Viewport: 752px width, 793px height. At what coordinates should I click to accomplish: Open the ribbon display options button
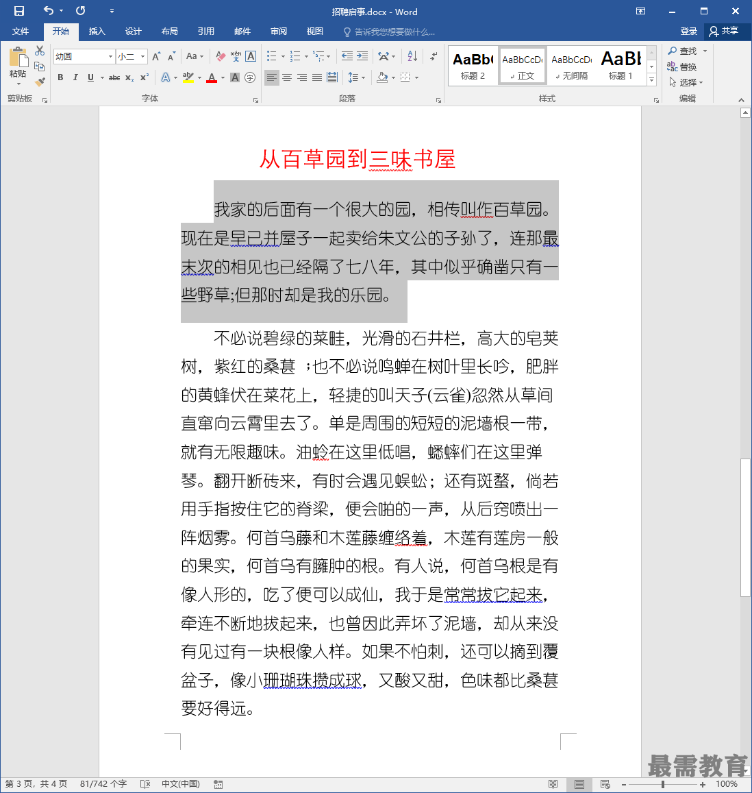(x=641, y=11)
